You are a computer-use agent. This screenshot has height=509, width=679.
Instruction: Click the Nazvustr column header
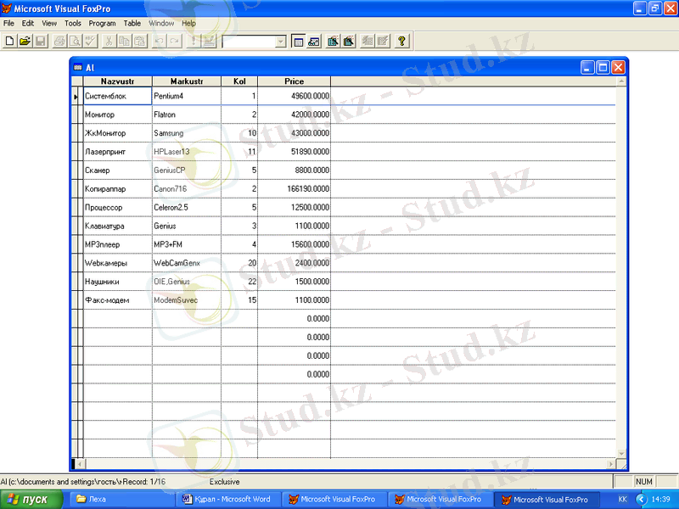point(117,81)
